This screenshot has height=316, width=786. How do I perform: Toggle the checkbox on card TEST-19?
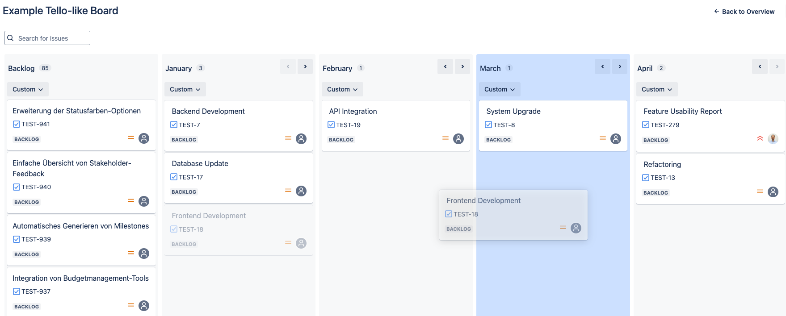pos(331,125)
